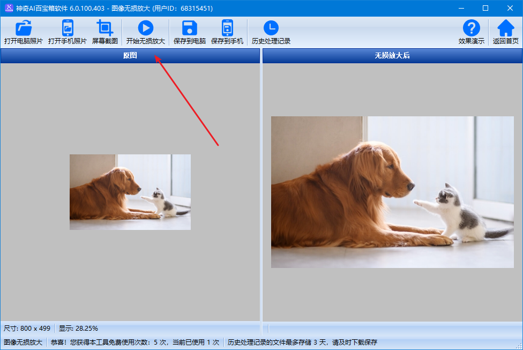Click the history storage 3 天 notice
Screen dimensions: 523x350
tap(302, 342)
